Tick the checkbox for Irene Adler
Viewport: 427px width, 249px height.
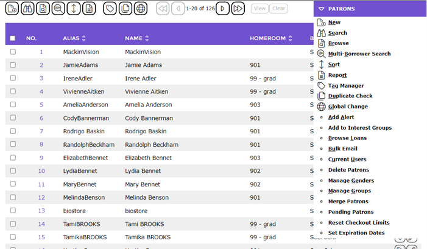pyautogui.click(x=13, y=78)
